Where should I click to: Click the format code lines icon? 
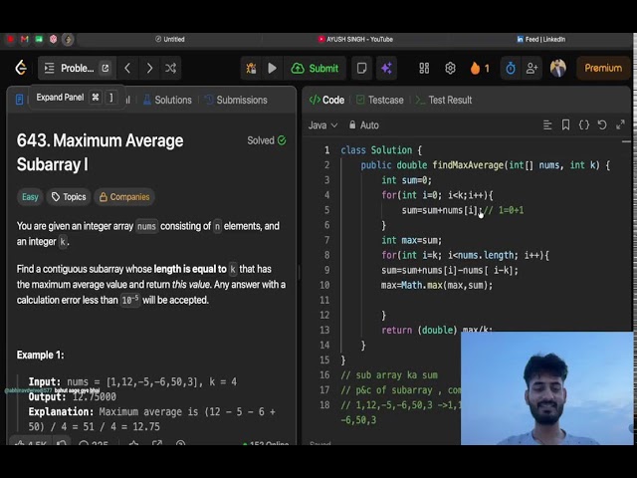pyautogui.click(x=547, y=124)
